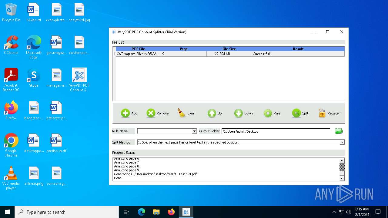Open the notification center
This screenshot has height=218, width=388.
point(378,212)
